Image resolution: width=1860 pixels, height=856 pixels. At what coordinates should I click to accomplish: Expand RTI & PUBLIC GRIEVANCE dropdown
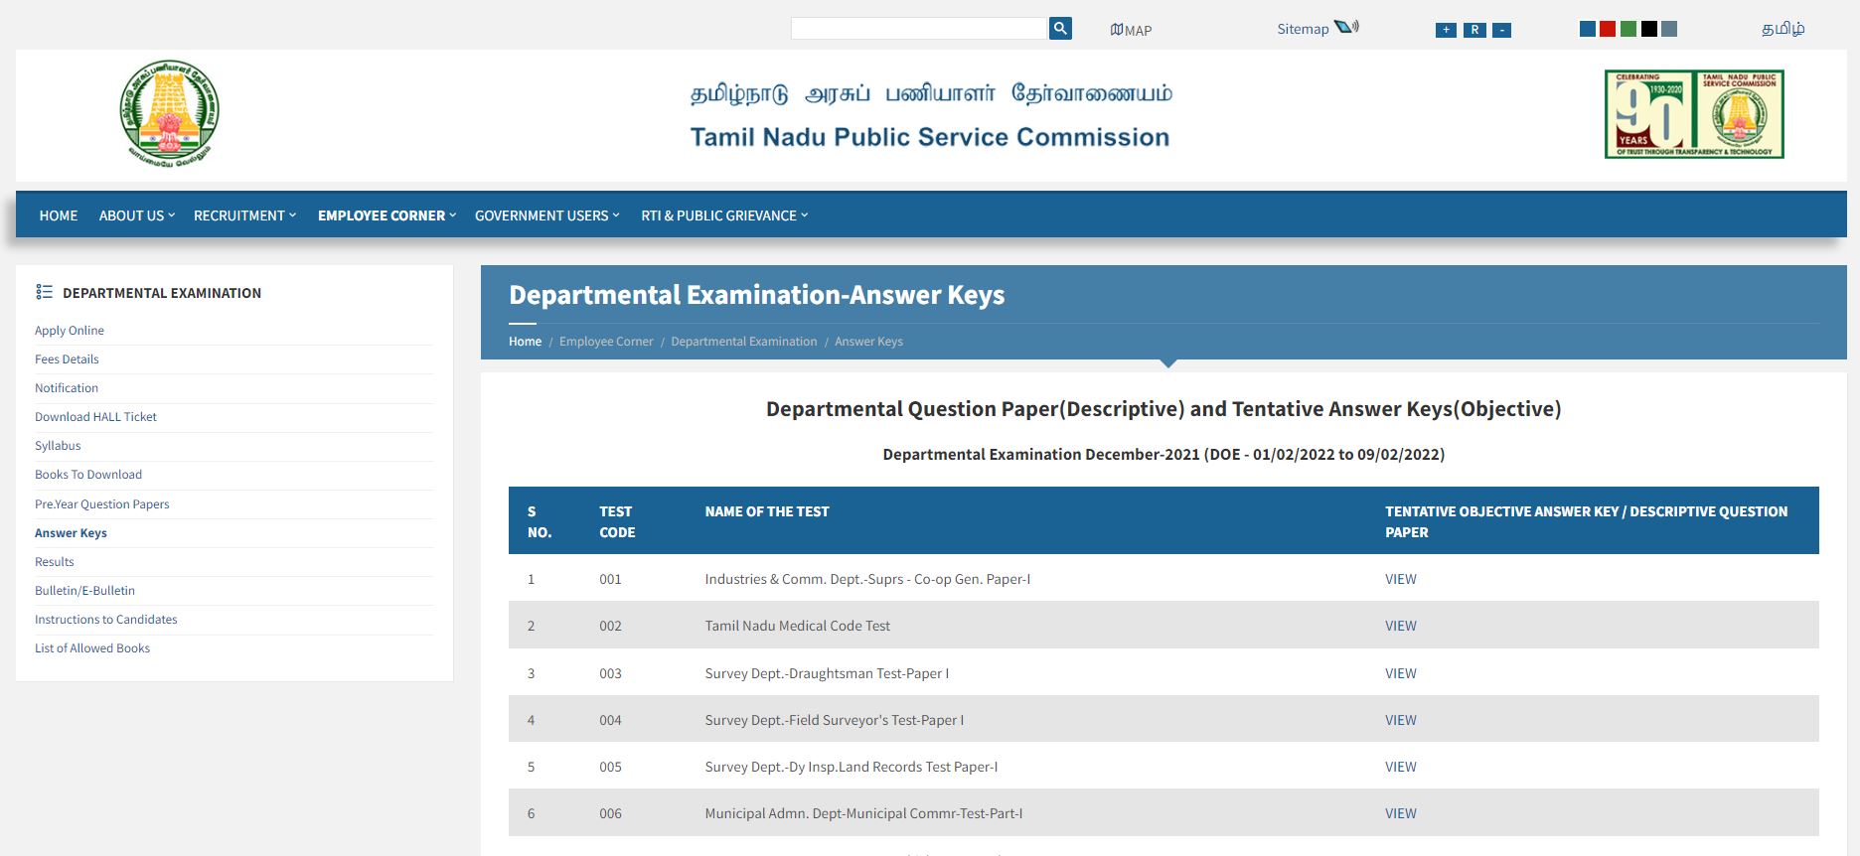coord(724,215)
